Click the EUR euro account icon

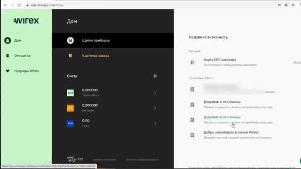click(70, 123)
